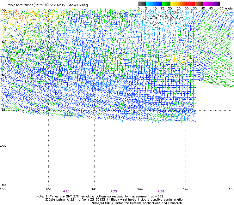Click the -60 latitude axis label
This screenshot has width=234, height=205.
point(3,185)
